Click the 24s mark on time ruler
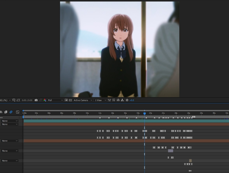Image resolution: width=229 pixels, height=173 pixels. [x=176, y=113]
